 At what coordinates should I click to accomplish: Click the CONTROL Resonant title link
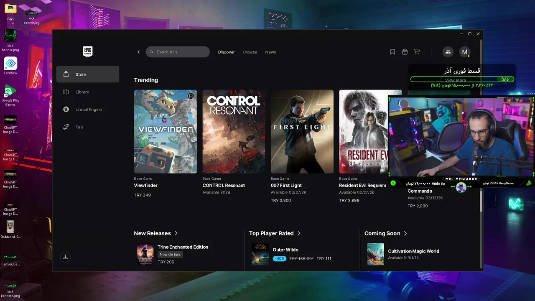224,186
